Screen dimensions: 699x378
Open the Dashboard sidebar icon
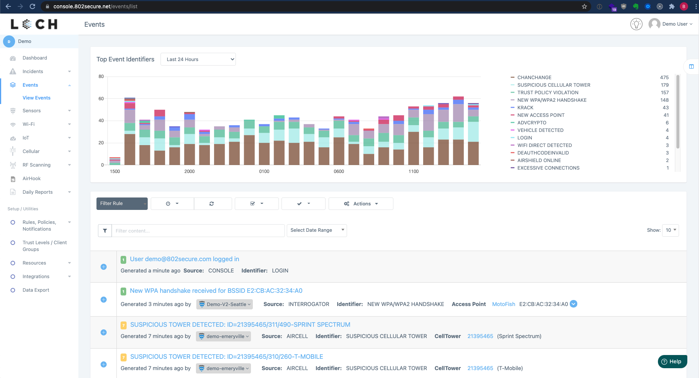pos(13,58)
